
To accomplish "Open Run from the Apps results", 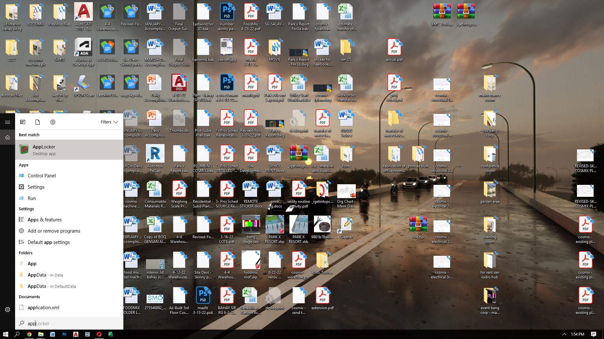I will 31,198.
